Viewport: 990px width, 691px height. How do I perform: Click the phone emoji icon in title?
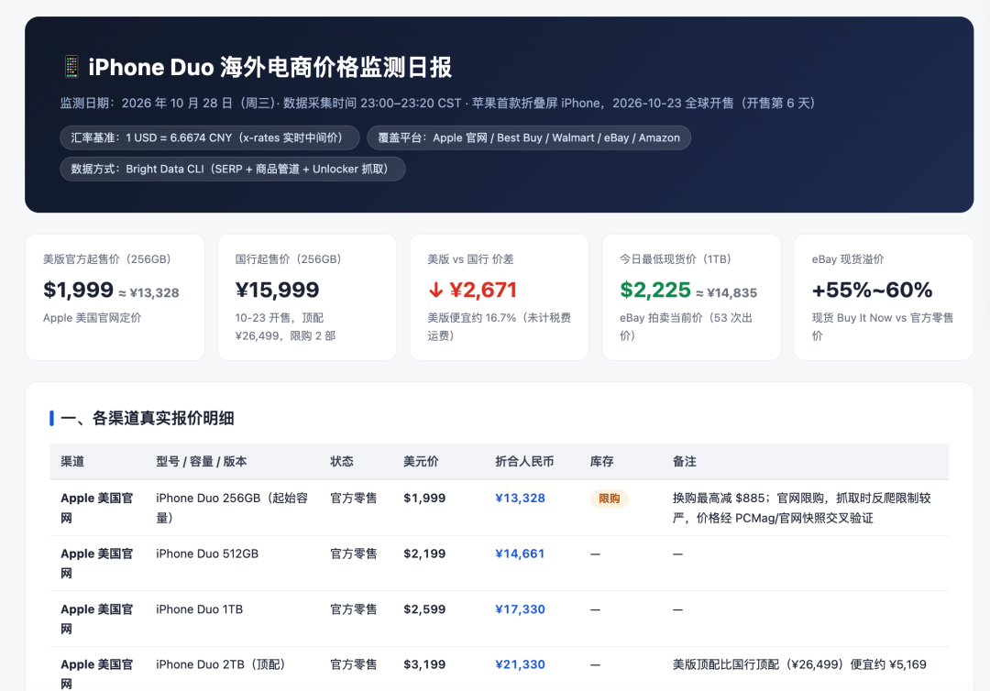point(71,67)
